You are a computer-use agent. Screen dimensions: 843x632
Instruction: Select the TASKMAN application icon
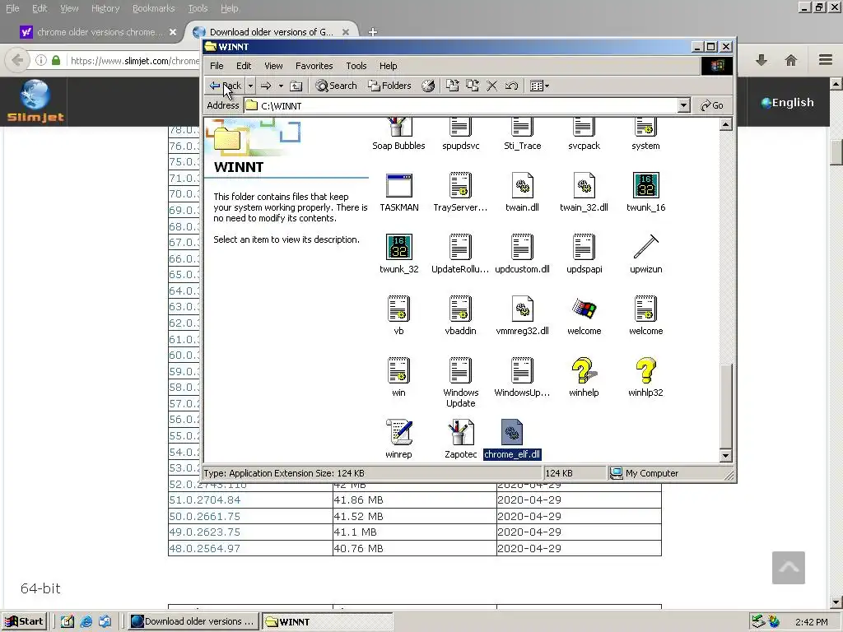(399, 193)
